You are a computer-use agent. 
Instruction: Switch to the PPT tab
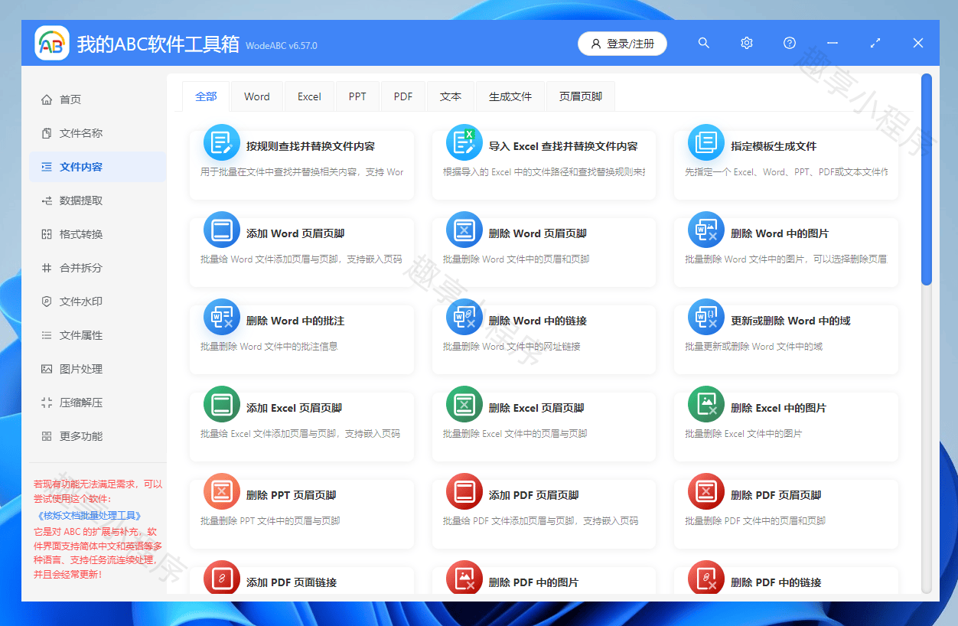click(357, 96)
